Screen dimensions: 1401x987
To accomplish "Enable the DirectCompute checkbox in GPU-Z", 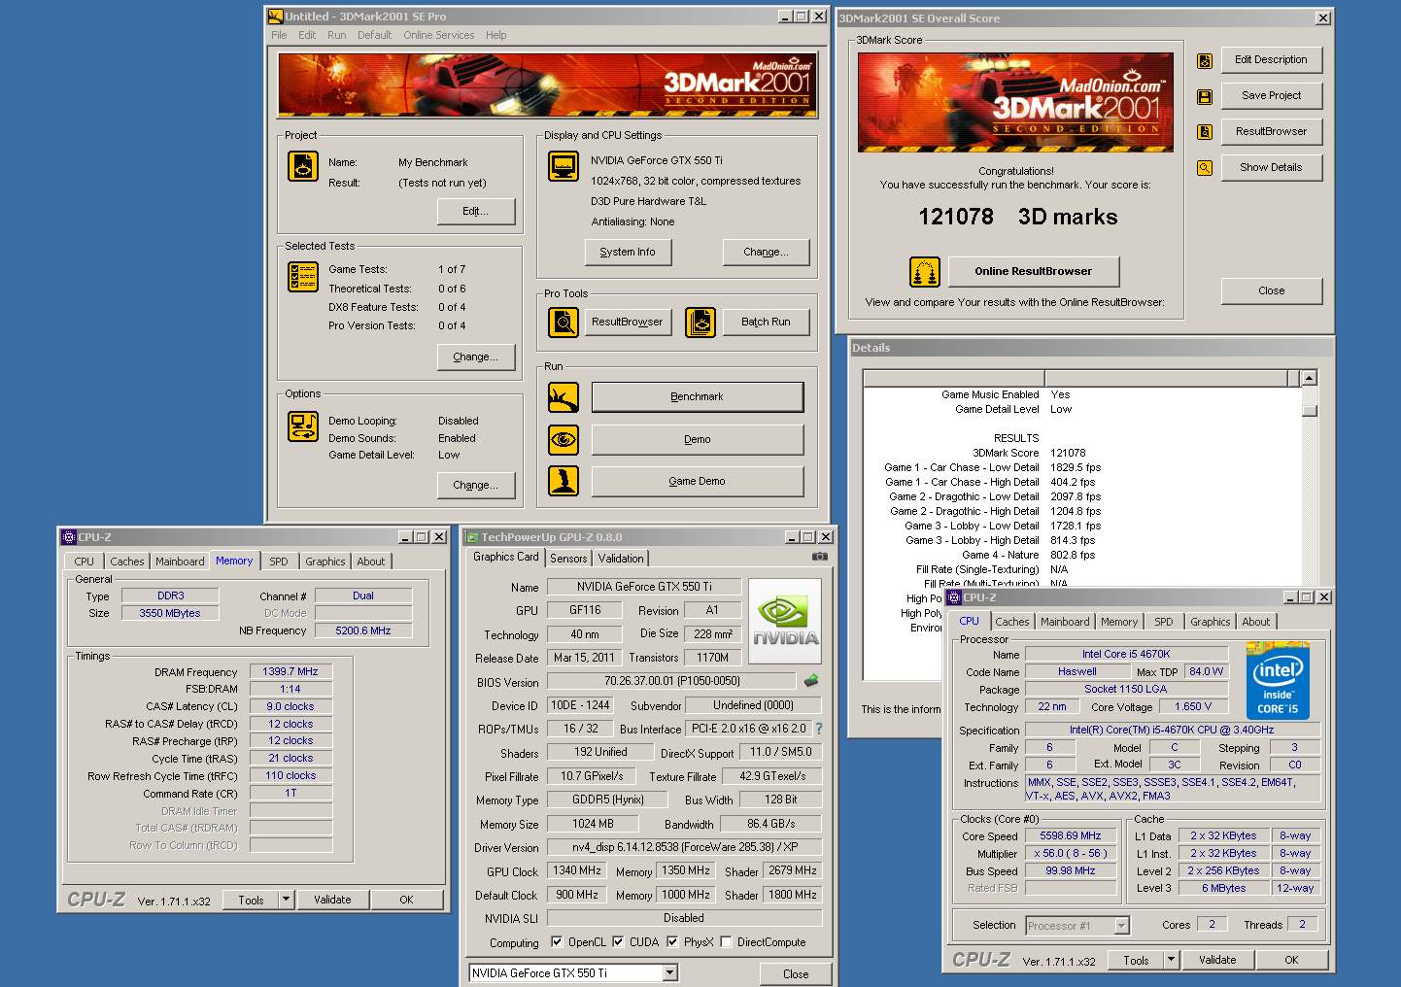I will (x=726, y=941).
